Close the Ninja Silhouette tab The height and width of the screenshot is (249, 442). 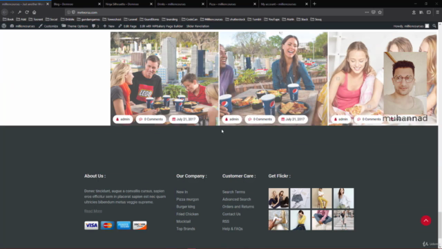[x=151, y=4]
